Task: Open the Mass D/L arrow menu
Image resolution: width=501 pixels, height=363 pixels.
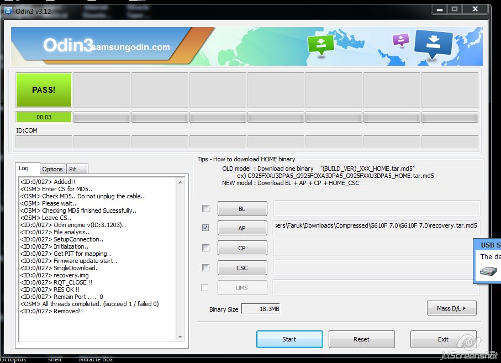Action: coord(451,308)
